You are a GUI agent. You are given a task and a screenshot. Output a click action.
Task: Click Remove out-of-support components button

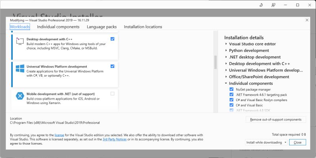(276, 120)
